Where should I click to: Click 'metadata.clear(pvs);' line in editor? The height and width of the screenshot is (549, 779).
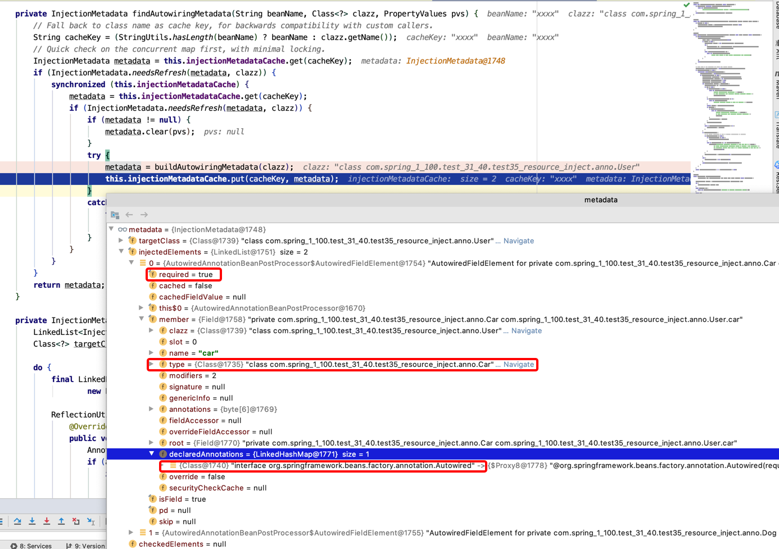click(150, 131)
